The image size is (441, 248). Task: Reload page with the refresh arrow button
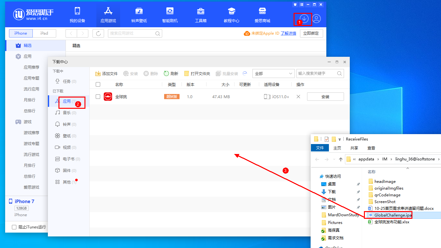98,33
